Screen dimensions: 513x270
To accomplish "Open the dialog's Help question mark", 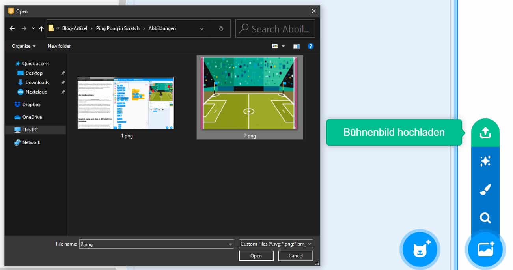I will (x=311, y=46).
